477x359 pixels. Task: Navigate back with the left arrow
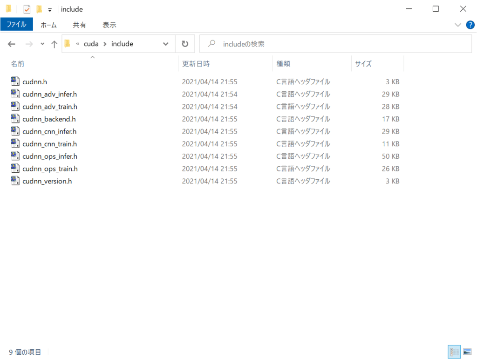(x=12, y=44)
